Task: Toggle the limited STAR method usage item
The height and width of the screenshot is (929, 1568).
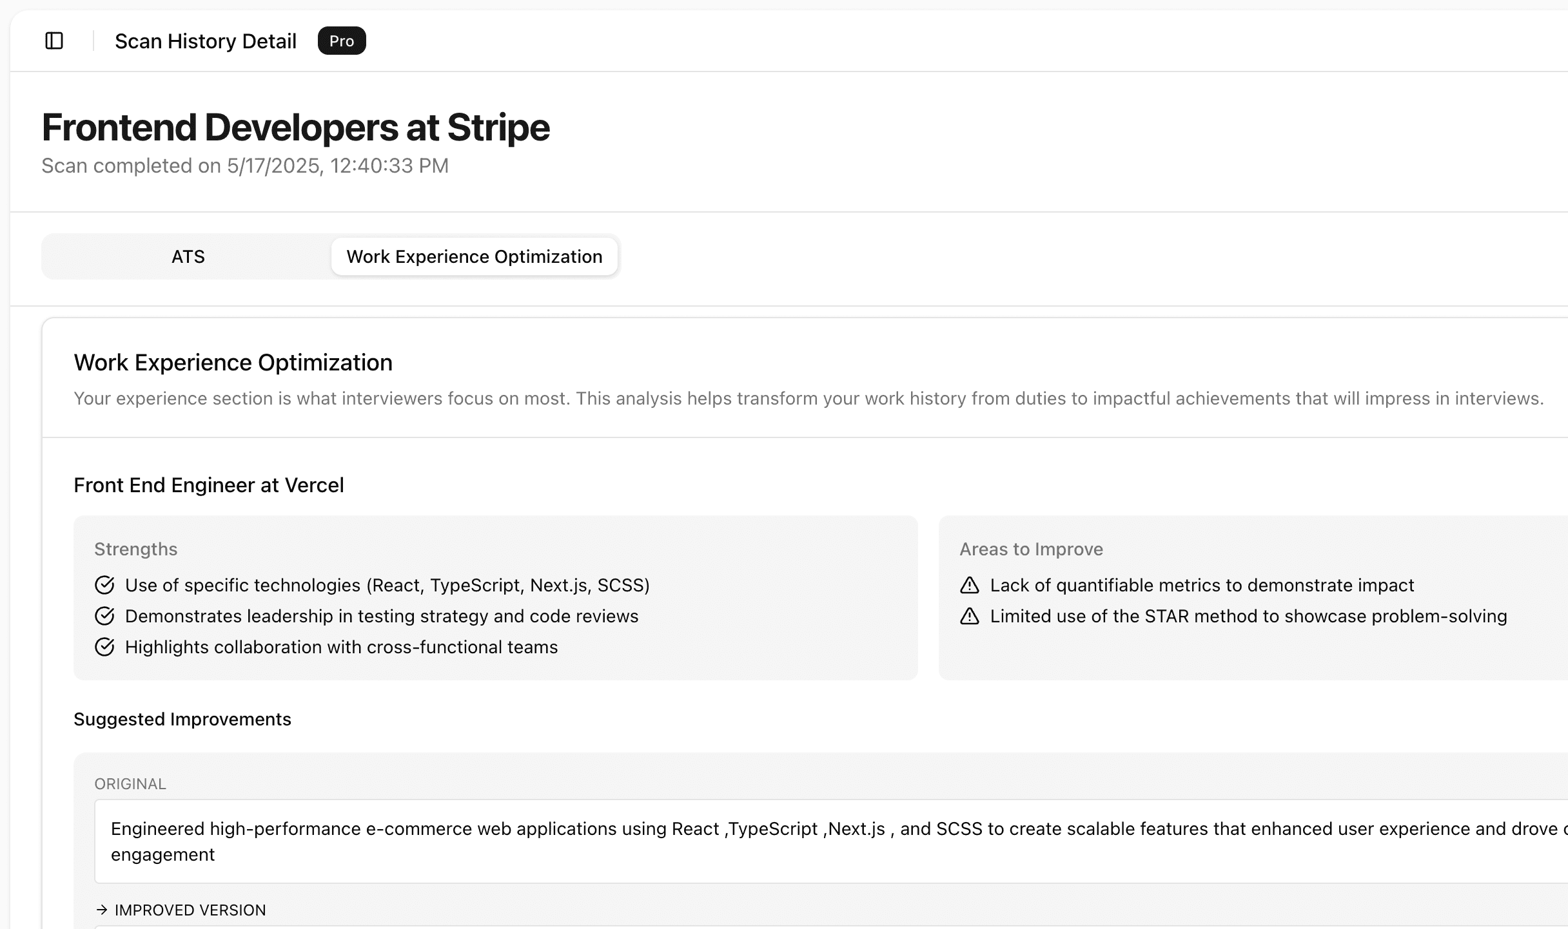Action: coord(1248,616)
